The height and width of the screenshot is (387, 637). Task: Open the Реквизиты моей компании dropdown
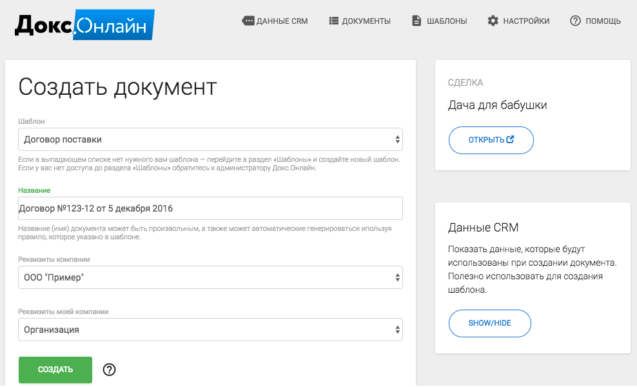tap(210, 330)
